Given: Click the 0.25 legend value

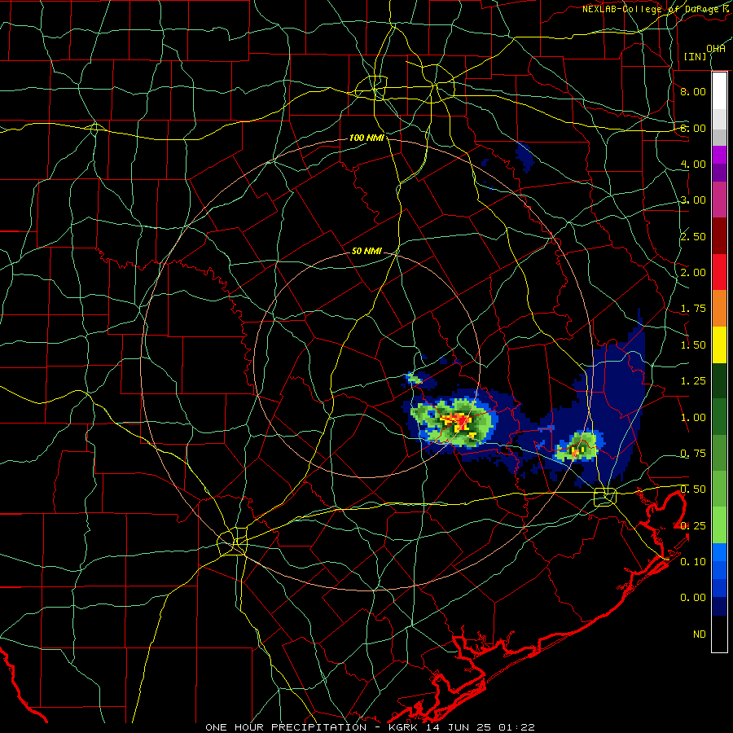Looking at the screenshot, I should 693,526.
